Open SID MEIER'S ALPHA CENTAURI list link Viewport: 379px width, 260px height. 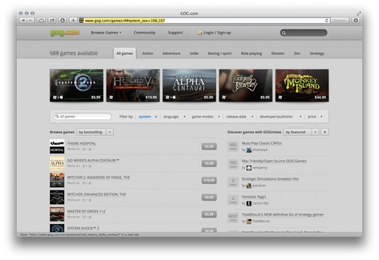point(93,160)
